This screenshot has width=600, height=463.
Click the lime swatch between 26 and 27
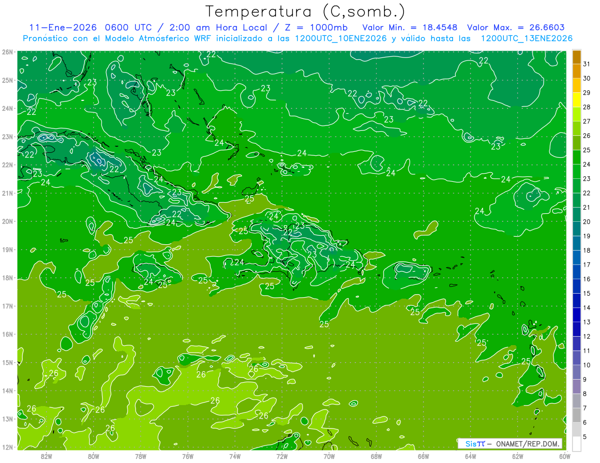click(576, 129)
